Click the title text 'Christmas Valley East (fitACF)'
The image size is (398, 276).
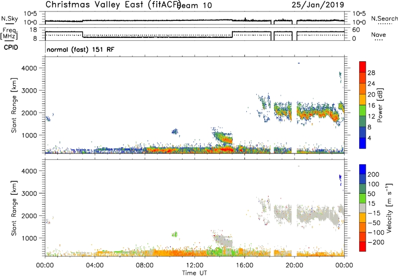click(x=113, y=4)
